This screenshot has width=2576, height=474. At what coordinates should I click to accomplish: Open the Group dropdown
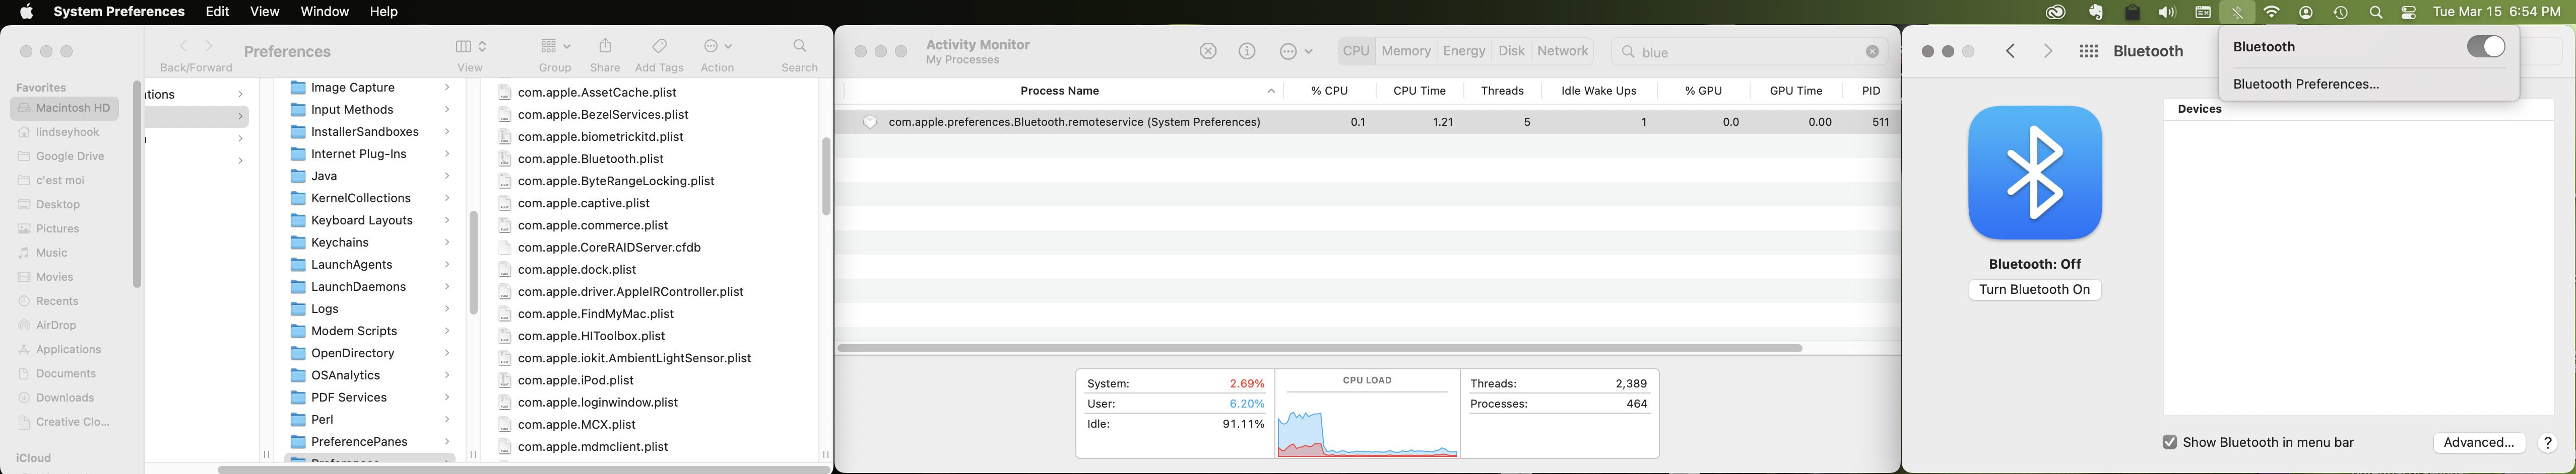point(555,46)
